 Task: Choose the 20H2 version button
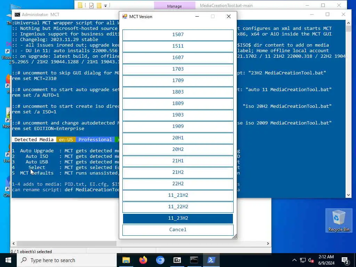pos(178,149)
